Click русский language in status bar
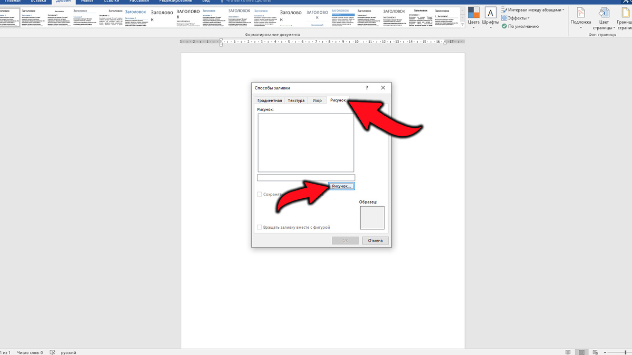The height and width of the screenshot is (355, 632). [68, 352]
